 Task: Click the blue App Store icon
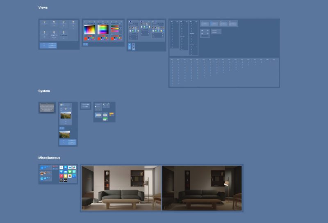[66, 168]
